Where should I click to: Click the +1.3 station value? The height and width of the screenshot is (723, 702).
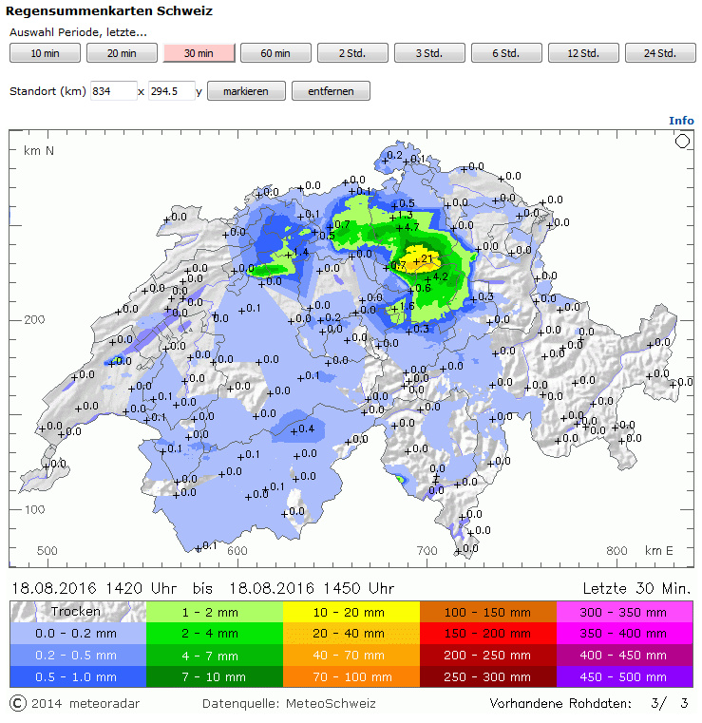pyautogui.click(x=401, y=216)
